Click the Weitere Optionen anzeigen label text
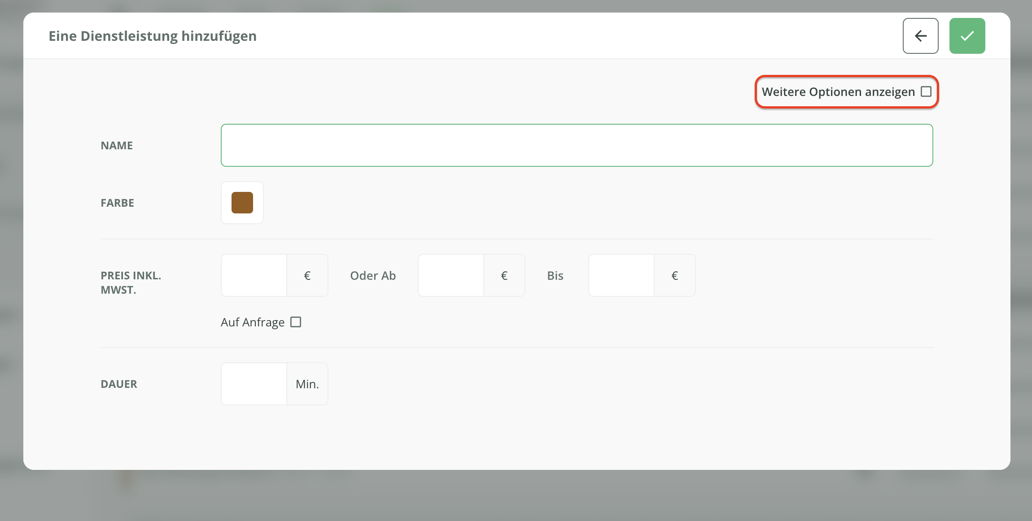 pos(838,91)
